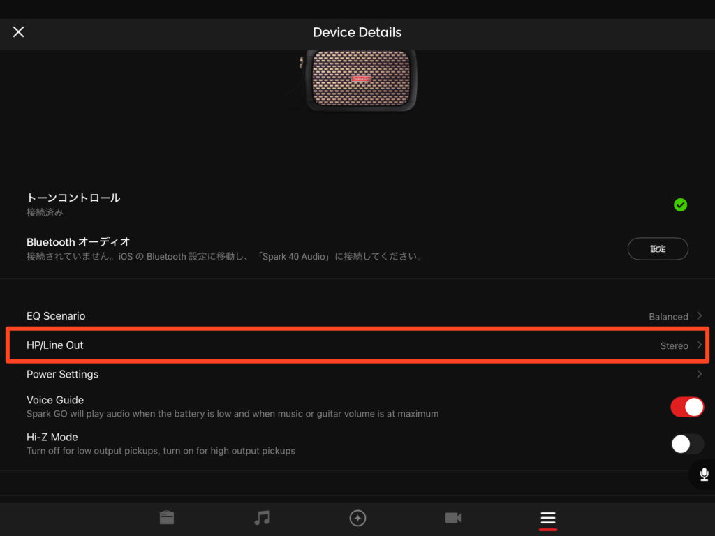Screen dimensions: 715x536
Task: Tap the Bluetooth オーディオ label
Action: click(x=78, y=242)
